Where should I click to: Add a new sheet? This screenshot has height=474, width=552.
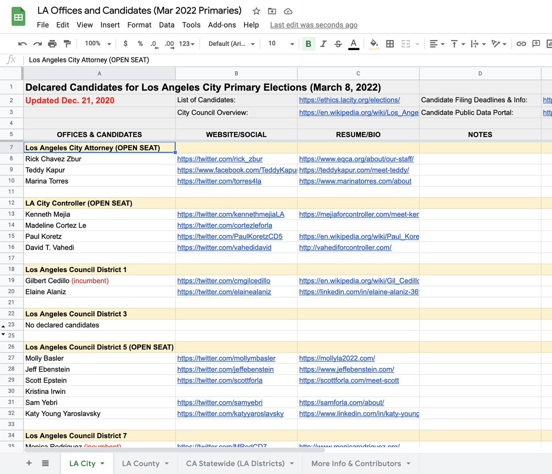coord(29,463)
